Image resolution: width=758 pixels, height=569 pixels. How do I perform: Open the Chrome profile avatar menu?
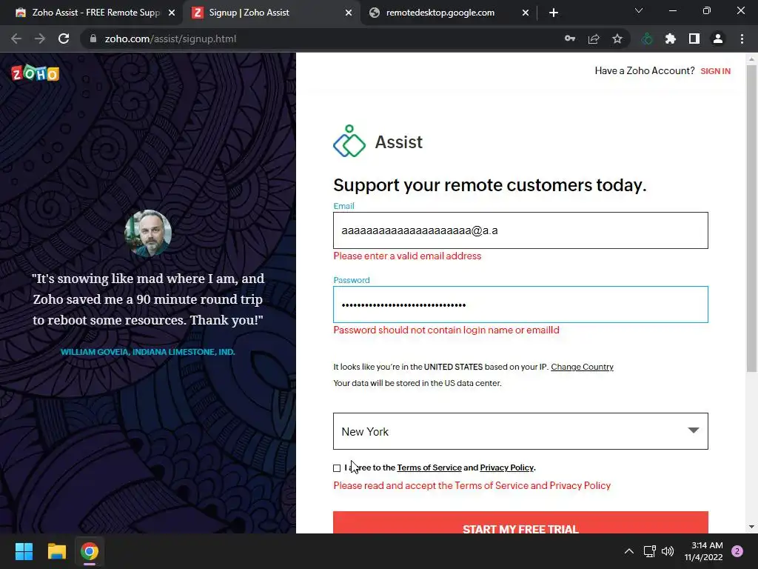point(718,39)
